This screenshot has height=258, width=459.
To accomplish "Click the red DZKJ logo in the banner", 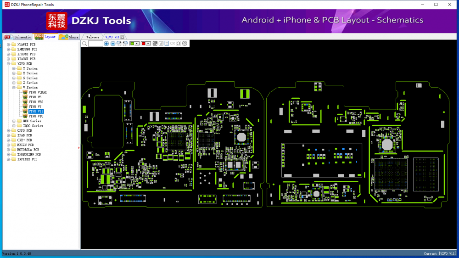I will (57, 21).
